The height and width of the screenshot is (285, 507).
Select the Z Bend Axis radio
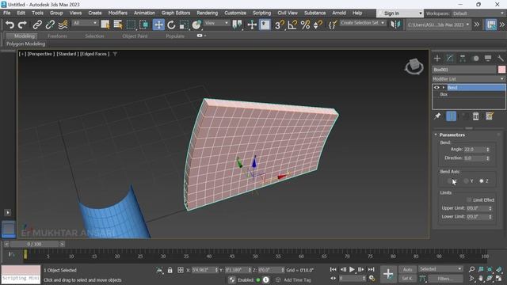(482, 181)
